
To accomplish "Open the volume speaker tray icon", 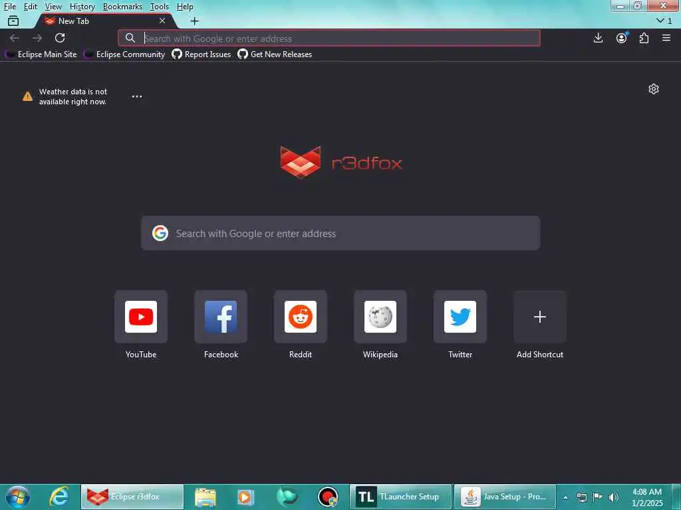I will coord(614,497).
